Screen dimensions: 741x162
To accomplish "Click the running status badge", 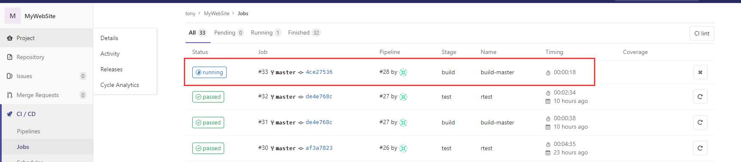I will pos(209,72).
